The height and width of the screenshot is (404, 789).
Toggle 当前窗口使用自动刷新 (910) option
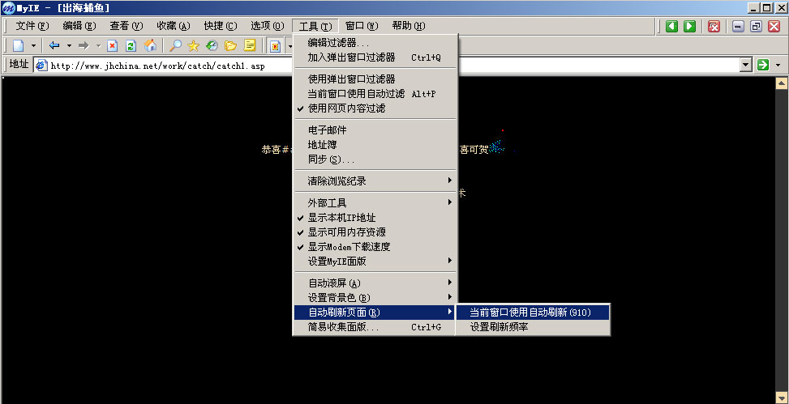point(533,313)
